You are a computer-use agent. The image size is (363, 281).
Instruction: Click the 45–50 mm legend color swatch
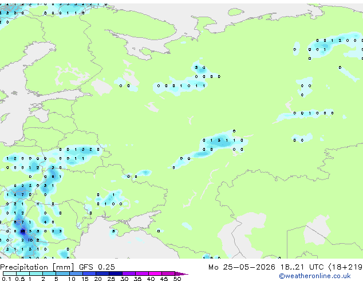tap(168, 274)
